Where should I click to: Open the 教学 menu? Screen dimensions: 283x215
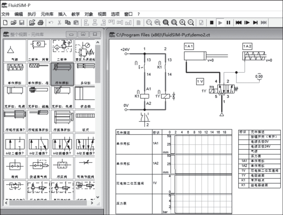click(x=76, y=14)
